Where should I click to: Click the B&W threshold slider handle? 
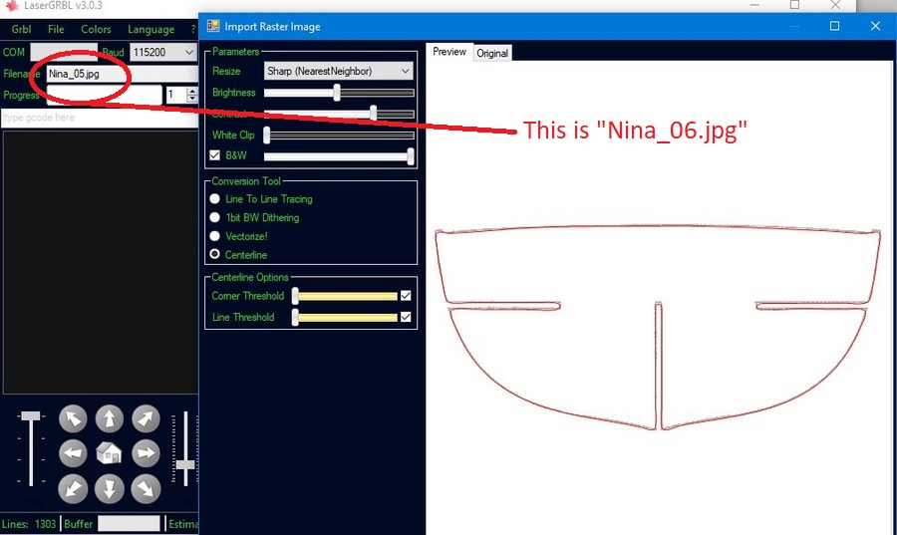[411, 156]
